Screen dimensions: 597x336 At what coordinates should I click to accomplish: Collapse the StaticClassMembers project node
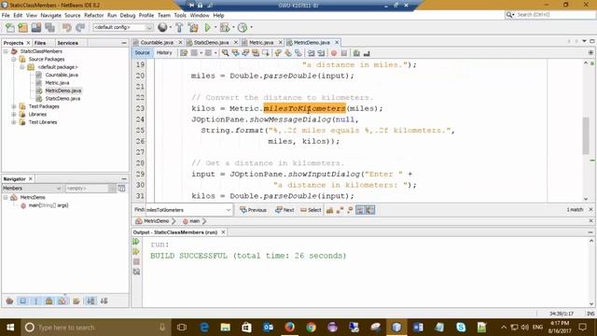6,51
